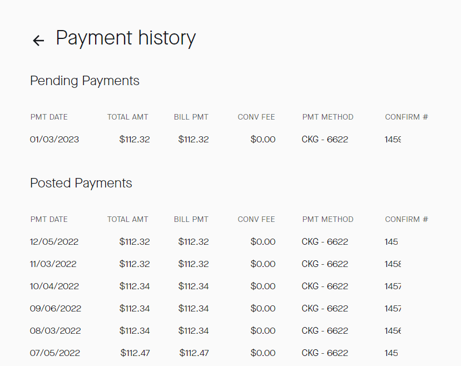Open the pending 01/03/2023 payment row
The width and height of the screenshot is (461, 366).
[x=54, y=139]
